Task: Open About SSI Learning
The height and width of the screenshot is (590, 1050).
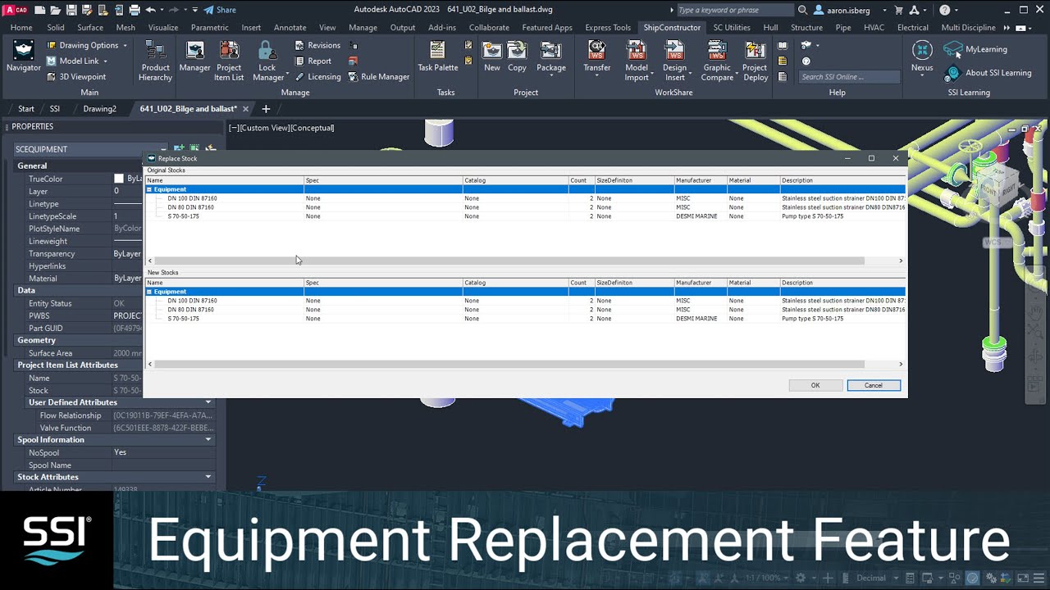Action: (x=988, y=73)
